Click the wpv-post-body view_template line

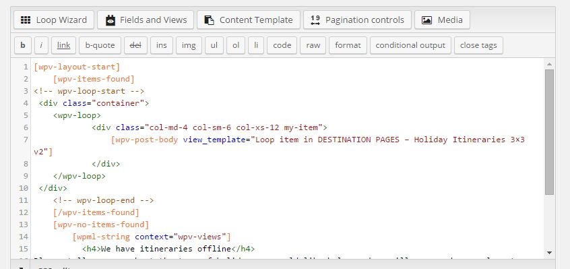coord(318,140)
